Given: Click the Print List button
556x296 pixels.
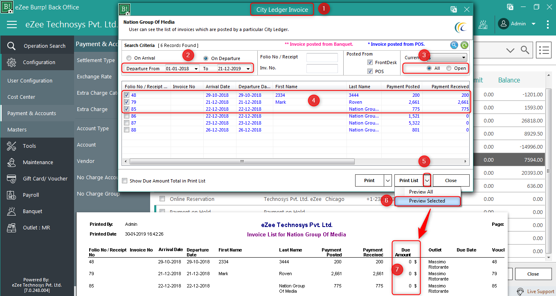Looking at the screenshot, I should (409, 180).
